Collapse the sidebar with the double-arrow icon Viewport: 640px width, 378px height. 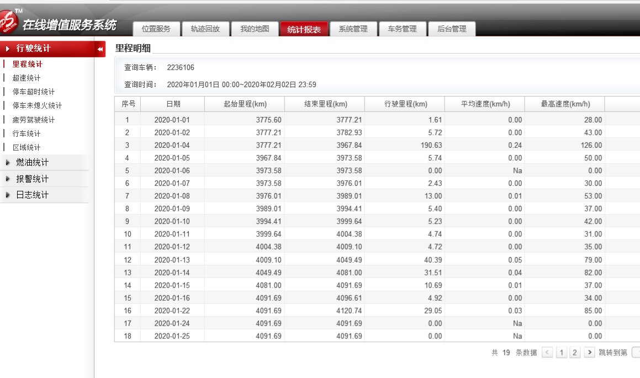point(101,49)
